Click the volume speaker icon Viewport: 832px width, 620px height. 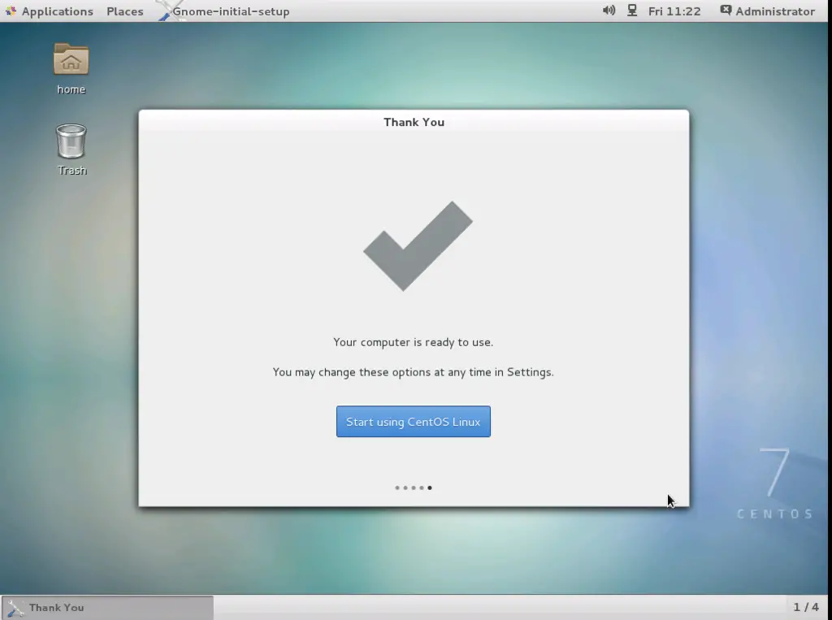coord(609,10)
